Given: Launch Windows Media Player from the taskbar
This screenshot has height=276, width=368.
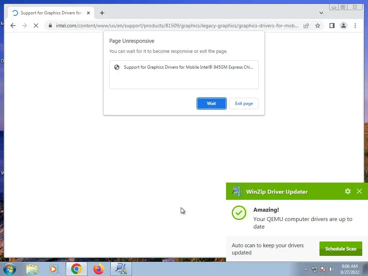Looking at the screenshot, I should tap(54, 269).
